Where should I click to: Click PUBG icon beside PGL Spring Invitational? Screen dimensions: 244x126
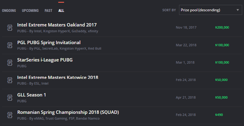pyautogui.click(x=9, y=45)
